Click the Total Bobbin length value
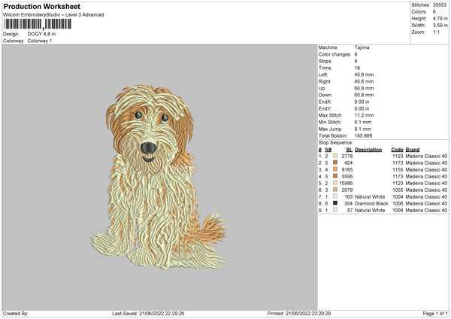 (x=365, y=134)
